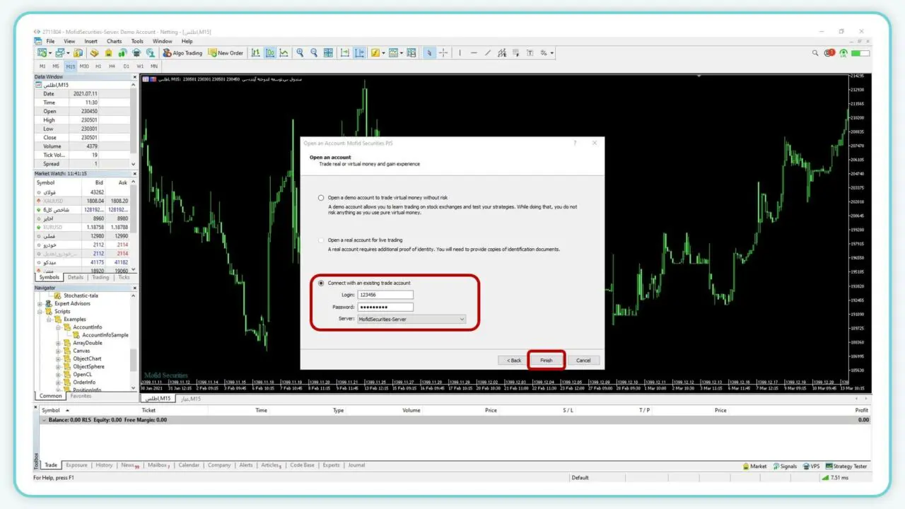Open the Strategy Tester icon
The width and height of the screenshot is (905, 509).
pyautogui.click(x=848, y=466)
